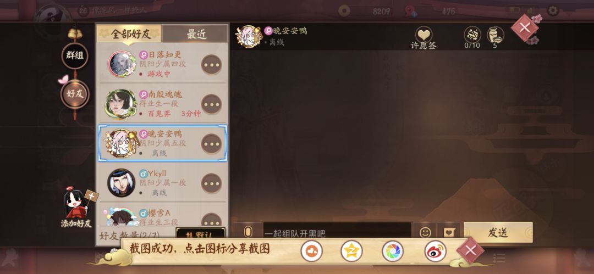Share screenshot via colorful camera-shutter icon
The height and width of the screenshot is (274, 594).
tap(393, 251)
